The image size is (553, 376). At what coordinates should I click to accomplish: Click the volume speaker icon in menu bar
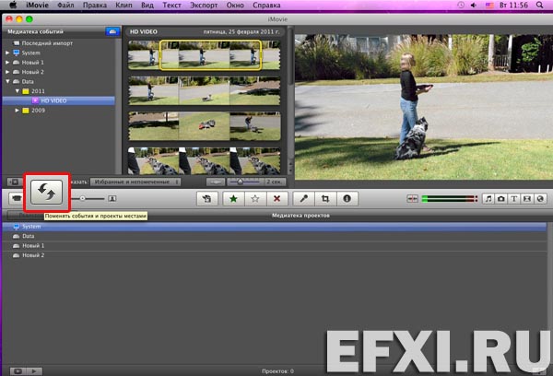[474, 5]
